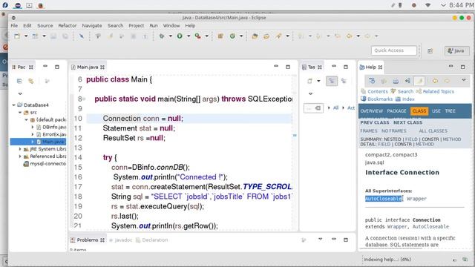Screen dimensions: 475x267
Task: Click the Skip all breakpoints pin icon
Action: 82,36
